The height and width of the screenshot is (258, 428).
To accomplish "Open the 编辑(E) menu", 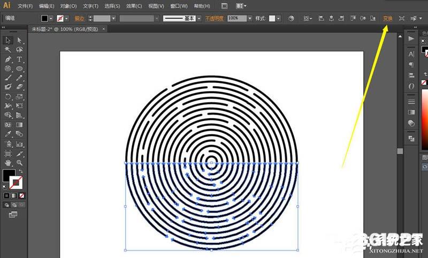I will click(x=47, y=6).
